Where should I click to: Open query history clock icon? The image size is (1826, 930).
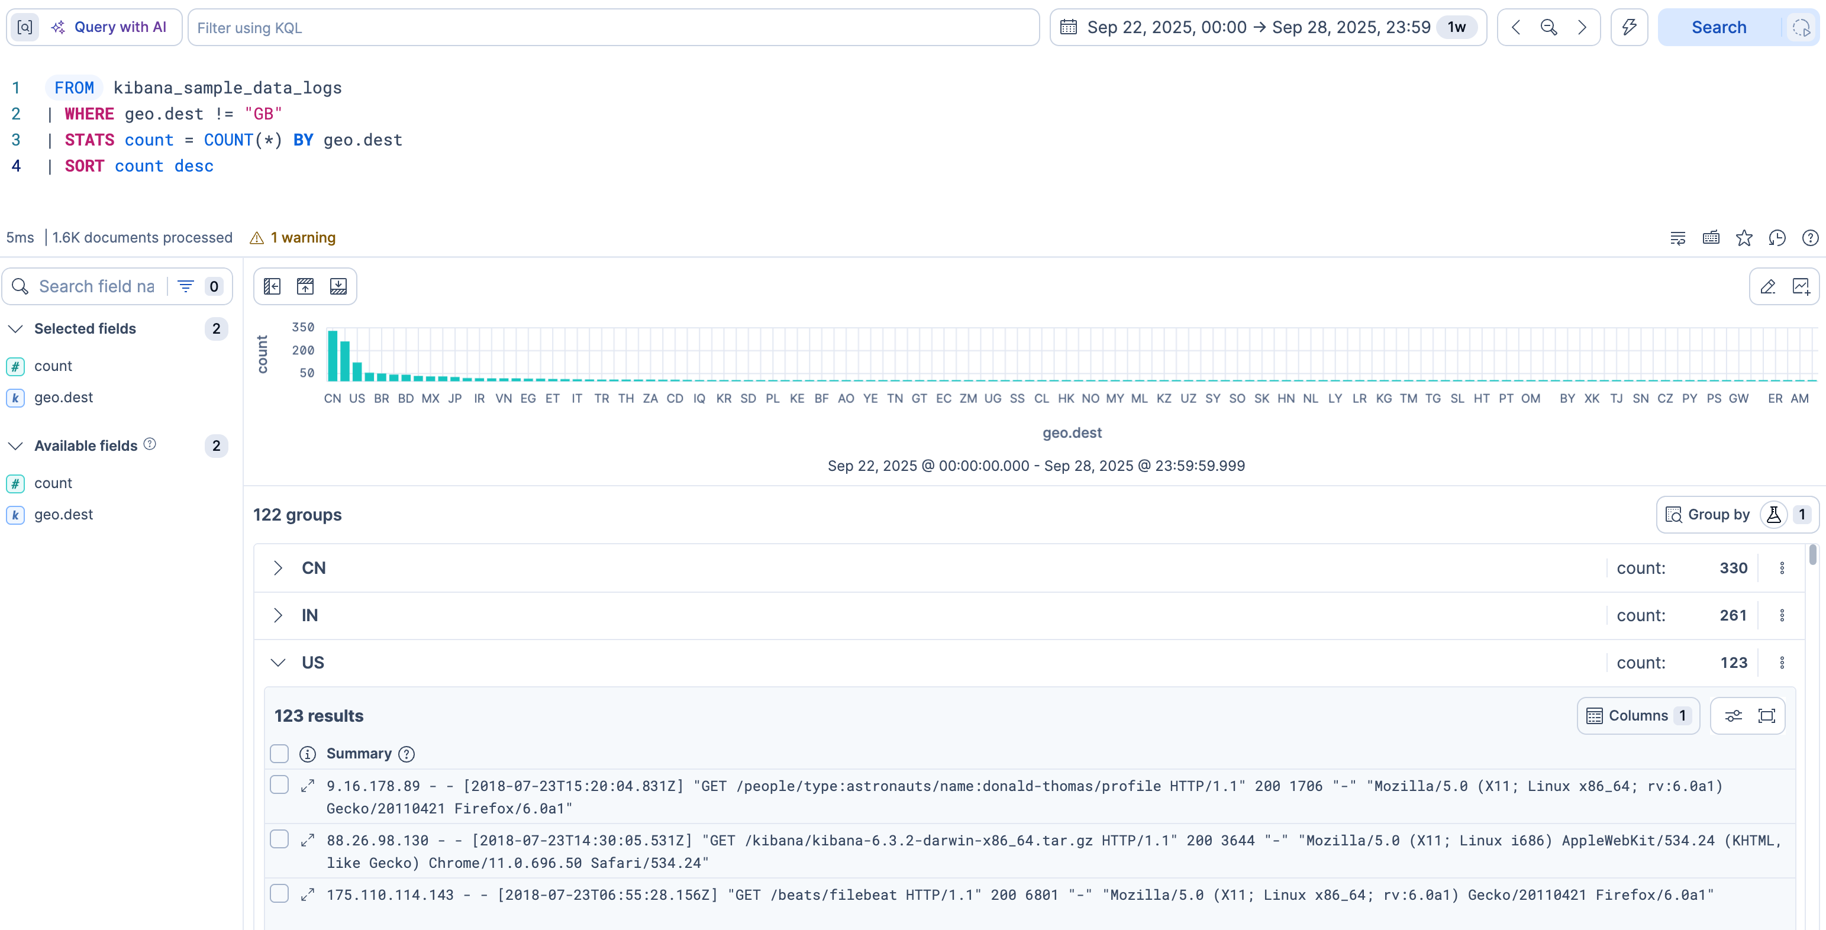[x=1777, y=237]
